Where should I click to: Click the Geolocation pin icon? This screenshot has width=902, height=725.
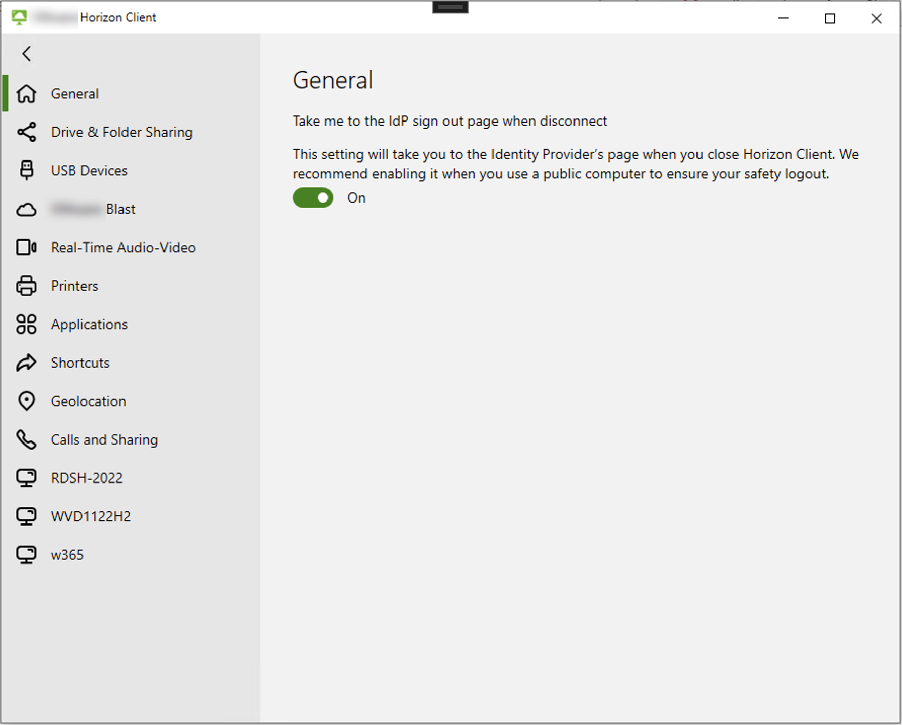(26, 401)
